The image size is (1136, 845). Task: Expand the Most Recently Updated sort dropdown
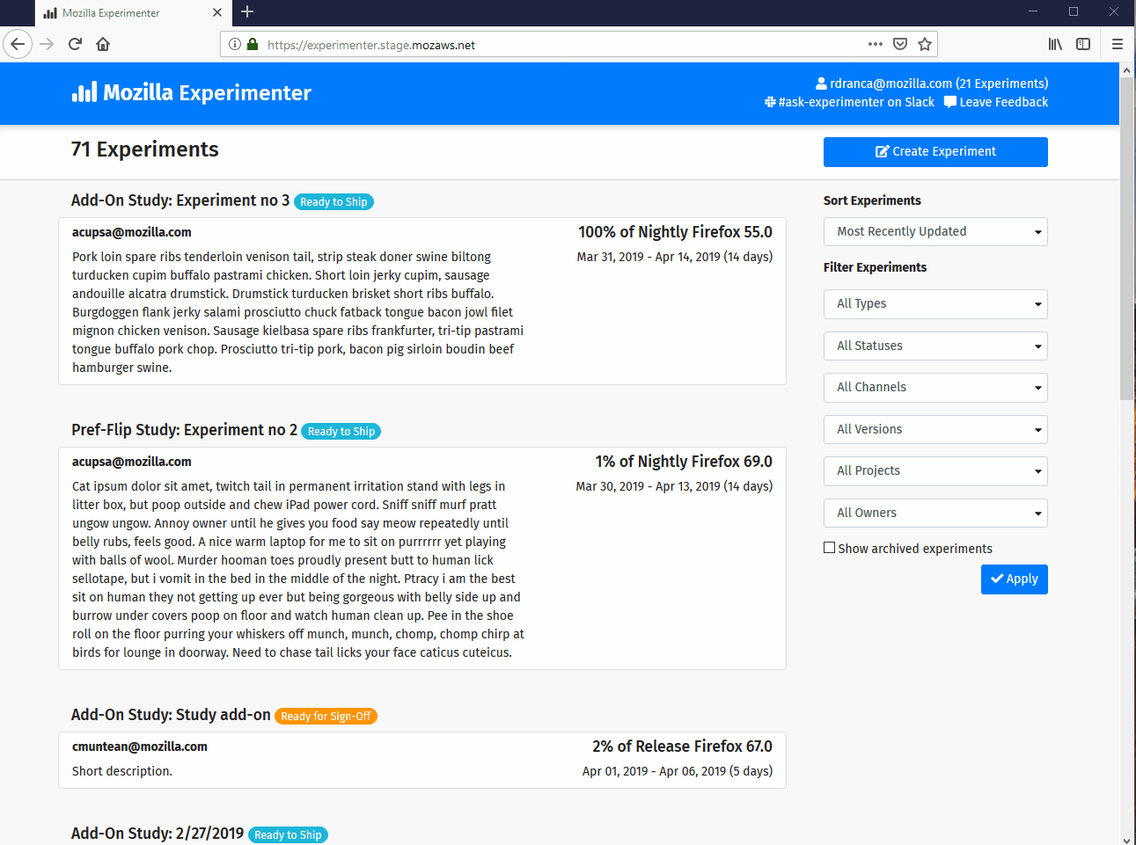tap(935, 232)
